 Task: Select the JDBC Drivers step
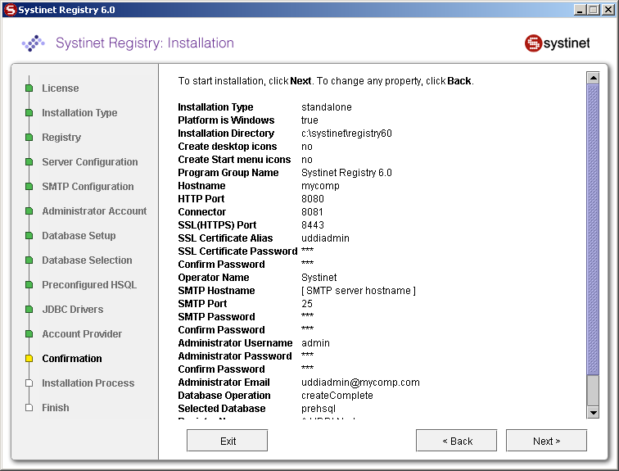tap(73, 309)
